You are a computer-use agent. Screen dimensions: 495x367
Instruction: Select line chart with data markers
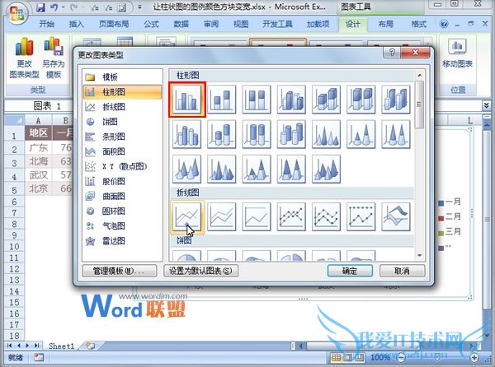point(291,217)
